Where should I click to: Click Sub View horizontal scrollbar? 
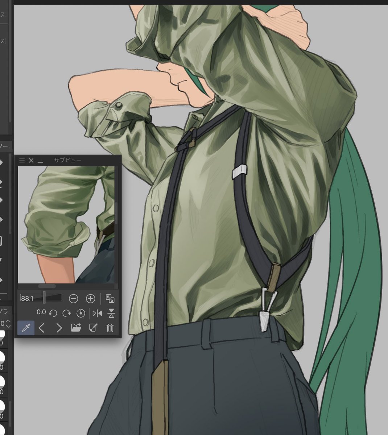coord(47,286)
